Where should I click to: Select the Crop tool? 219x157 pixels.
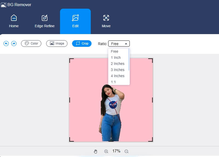[82, 43]
